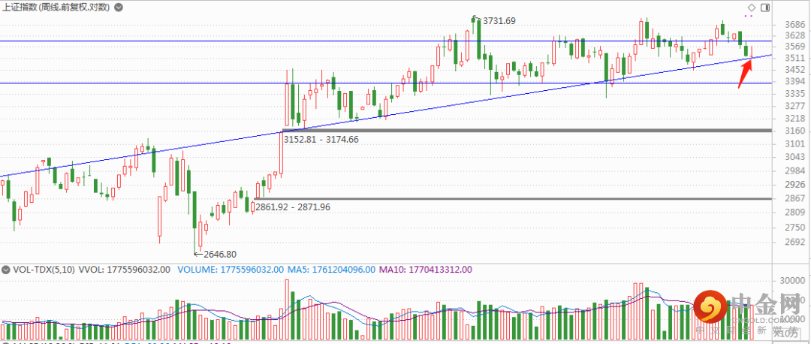Click the 3452 price axis label
Screen dimensions: 811x344
(x=794, y=70)
